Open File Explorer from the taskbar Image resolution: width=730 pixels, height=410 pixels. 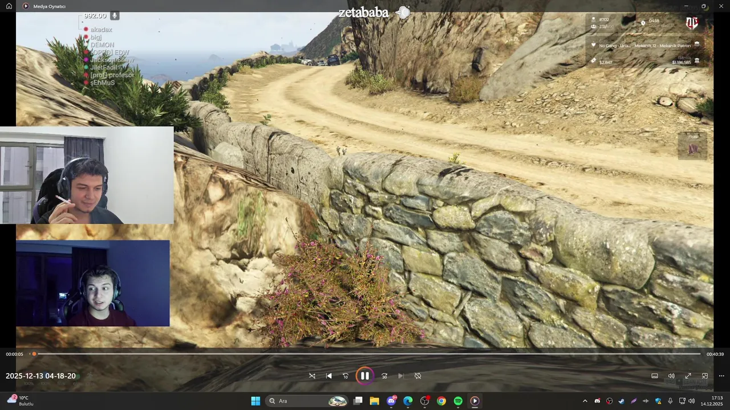[x=374, y=401]
